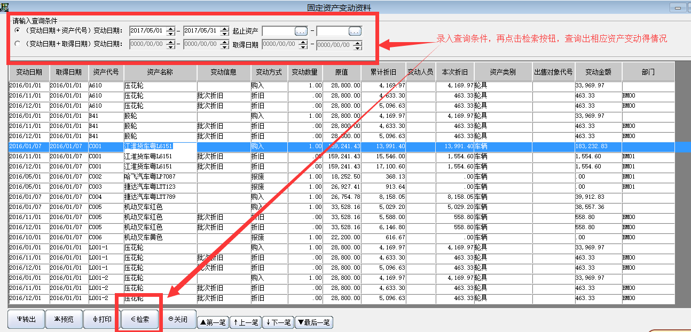The height and width of the screenshot is (332, 691).
Task: Click the 变动人员 column header
Action: coord(420,72)
